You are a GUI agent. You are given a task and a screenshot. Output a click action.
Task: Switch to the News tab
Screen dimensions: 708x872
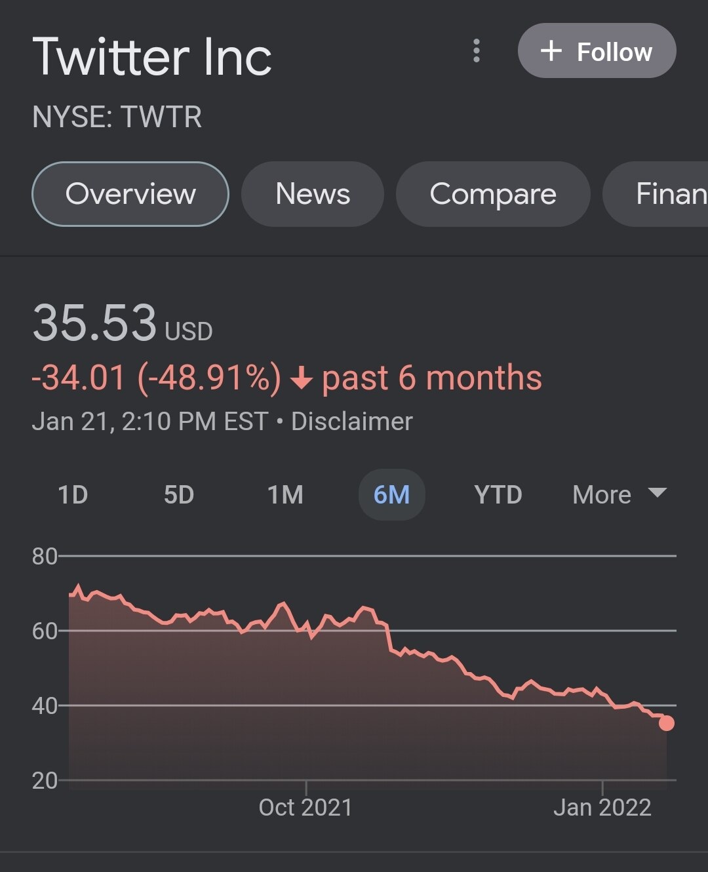coord(313,194)
